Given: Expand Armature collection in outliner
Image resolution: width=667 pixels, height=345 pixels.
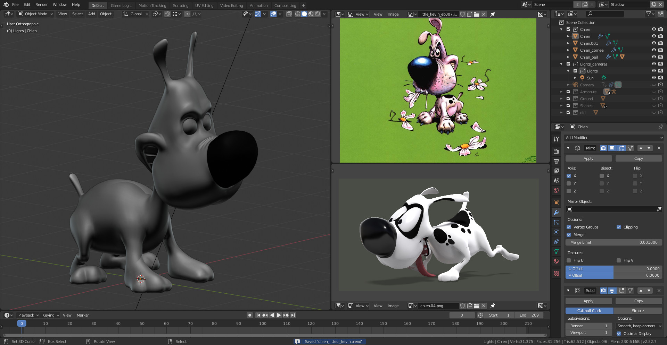Looking at the screenshot, I should pyautogui.click(x=561, y=92).
